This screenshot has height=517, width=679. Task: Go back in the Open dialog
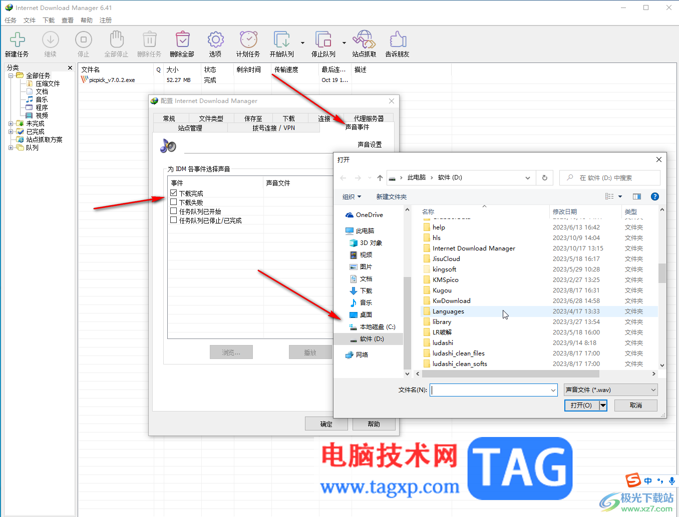pyautogui.click(x=343, y=178)
